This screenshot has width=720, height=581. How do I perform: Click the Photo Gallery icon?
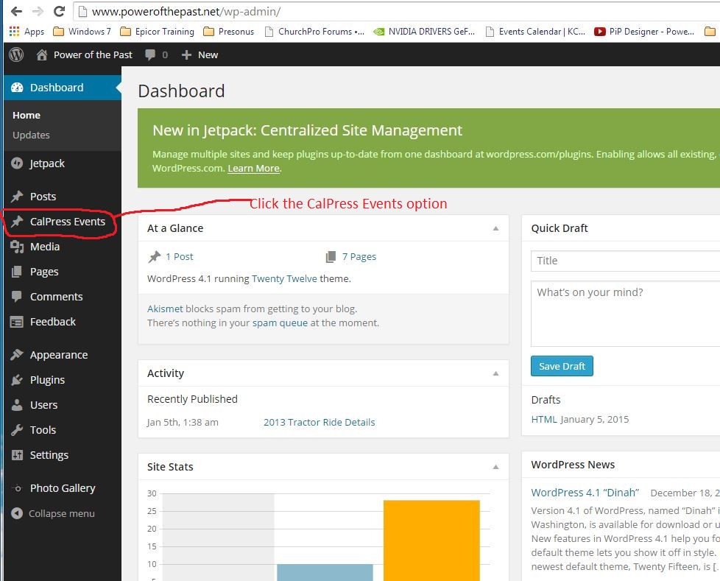click(x=17, y=488)
